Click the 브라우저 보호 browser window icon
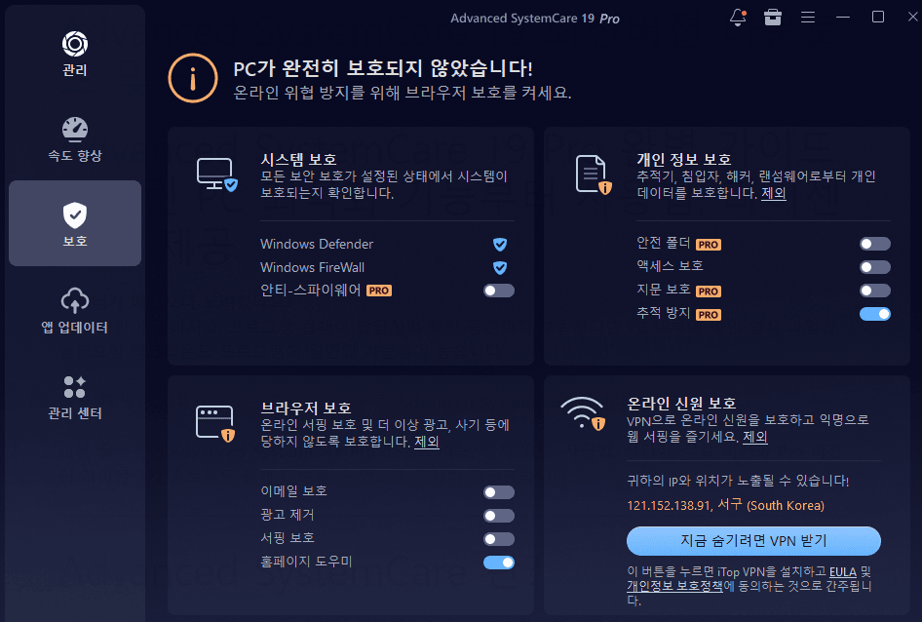The image size is (922, 622). pos(215,424)
